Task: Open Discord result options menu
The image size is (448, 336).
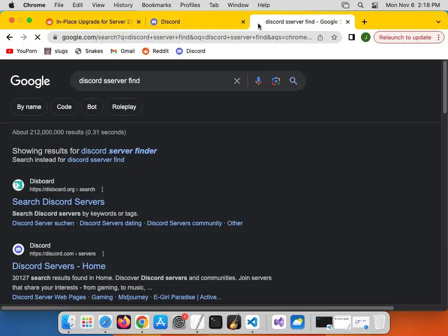Action: (103, 254)
